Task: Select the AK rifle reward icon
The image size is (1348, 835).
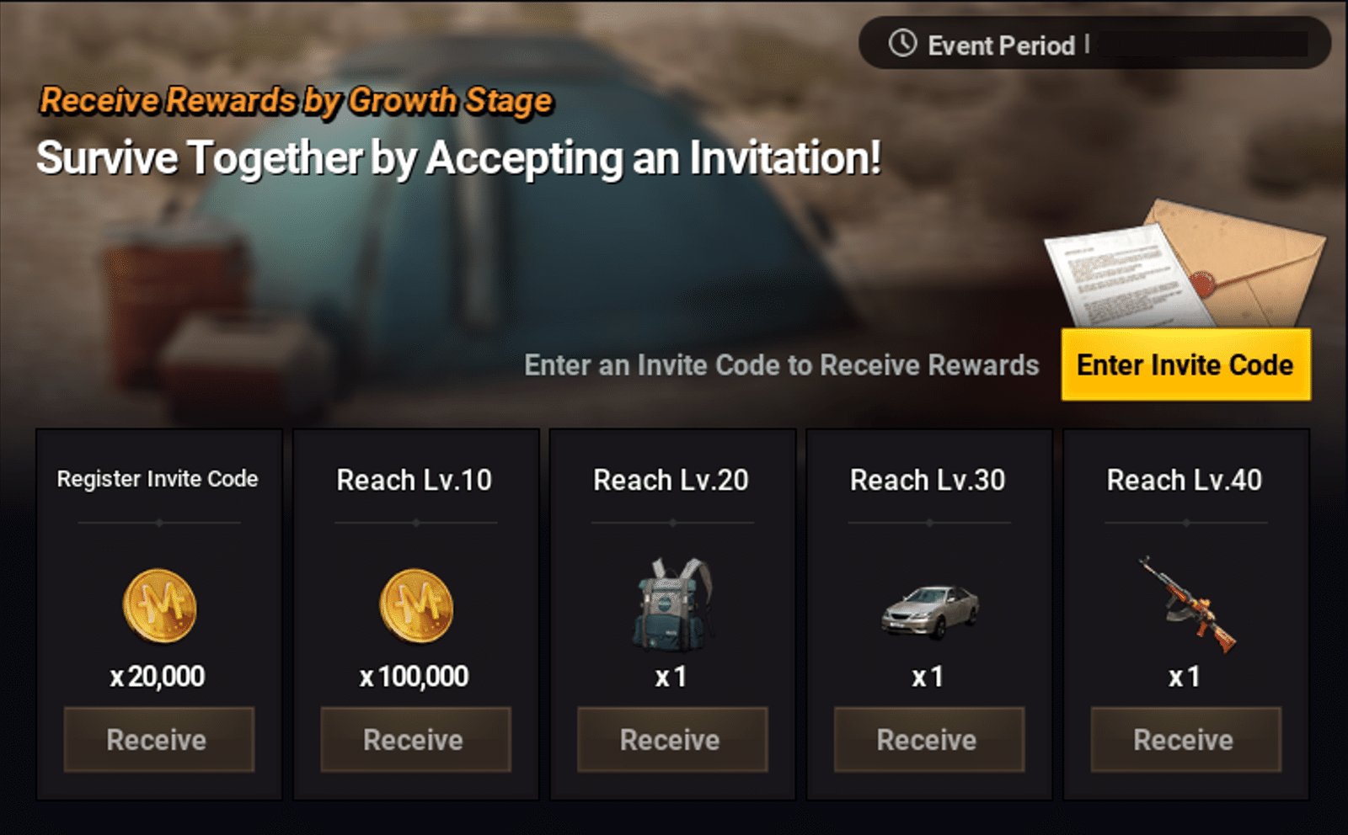Action: [1186, 604]
